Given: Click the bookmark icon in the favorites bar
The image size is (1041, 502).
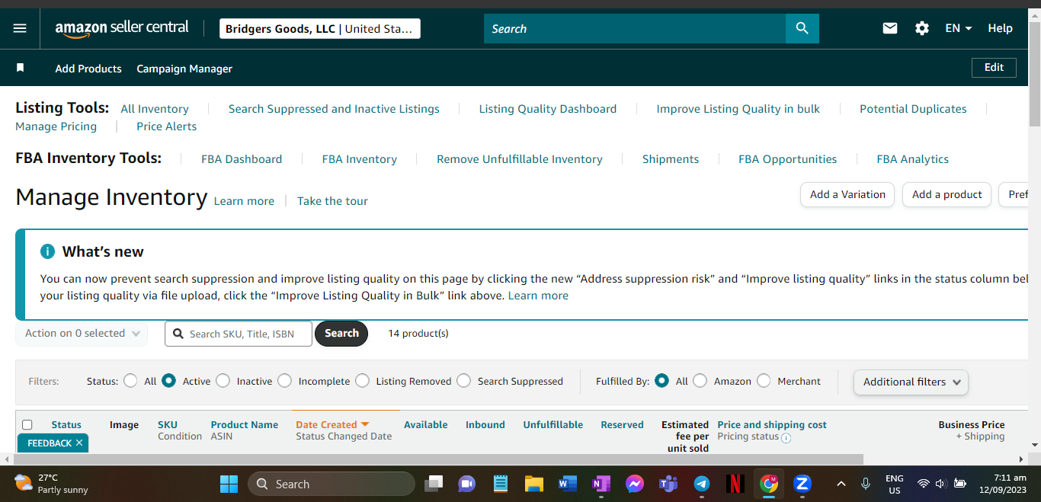Looking at the screenshot, I should [21, 68].
